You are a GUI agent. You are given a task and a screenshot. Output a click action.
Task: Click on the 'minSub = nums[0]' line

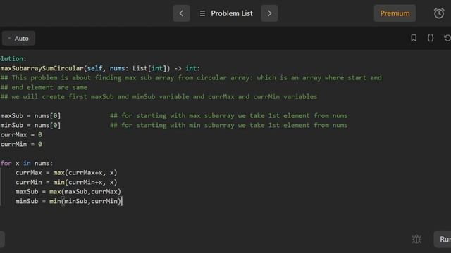tap(30, 125)
